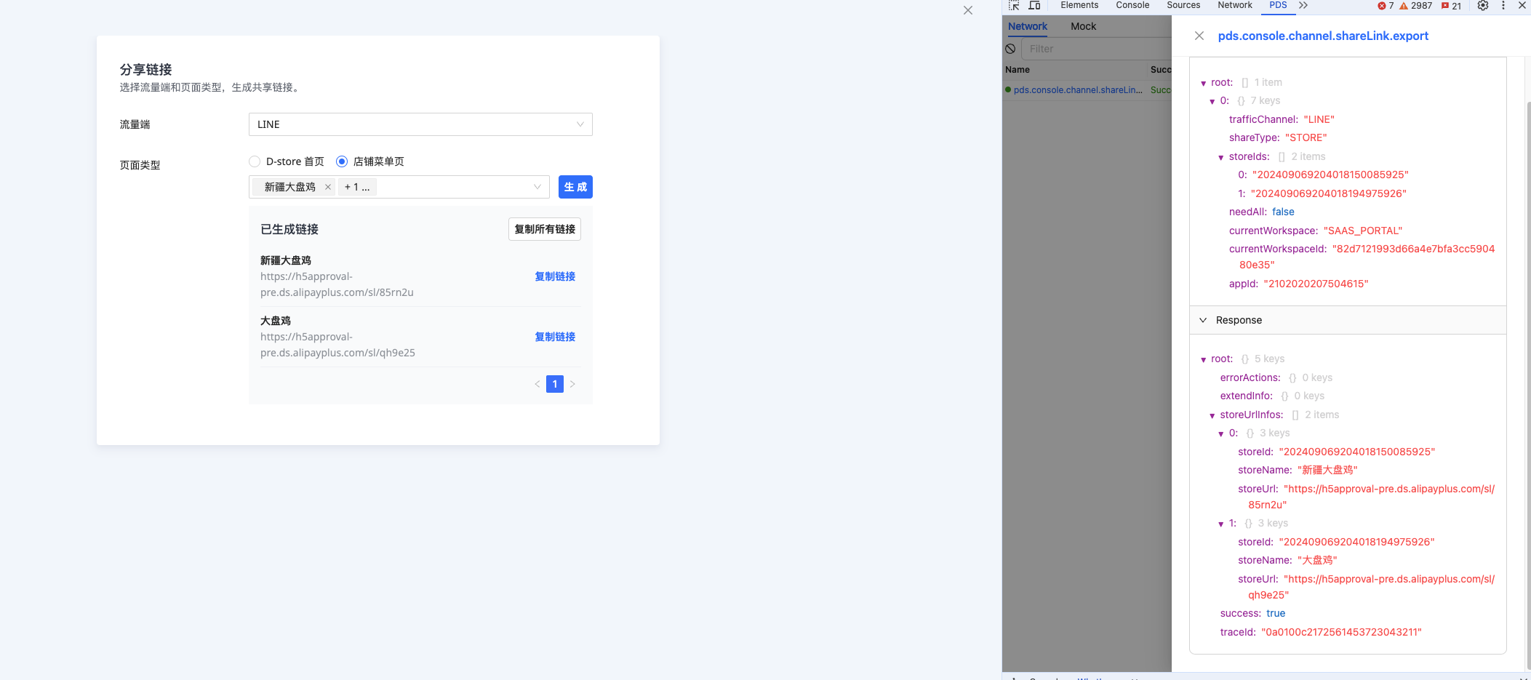
Task: Collapse the storeUrlInfos array
Action: (1212, 415)
